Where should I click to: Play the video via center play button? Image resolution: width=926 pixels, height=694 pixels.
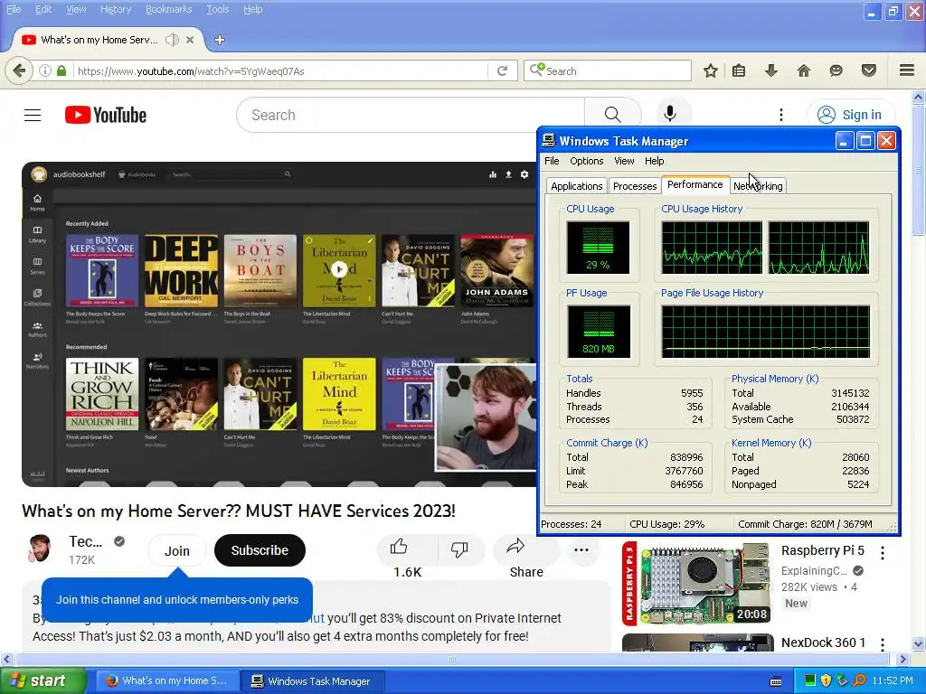(x=339, y=269)
